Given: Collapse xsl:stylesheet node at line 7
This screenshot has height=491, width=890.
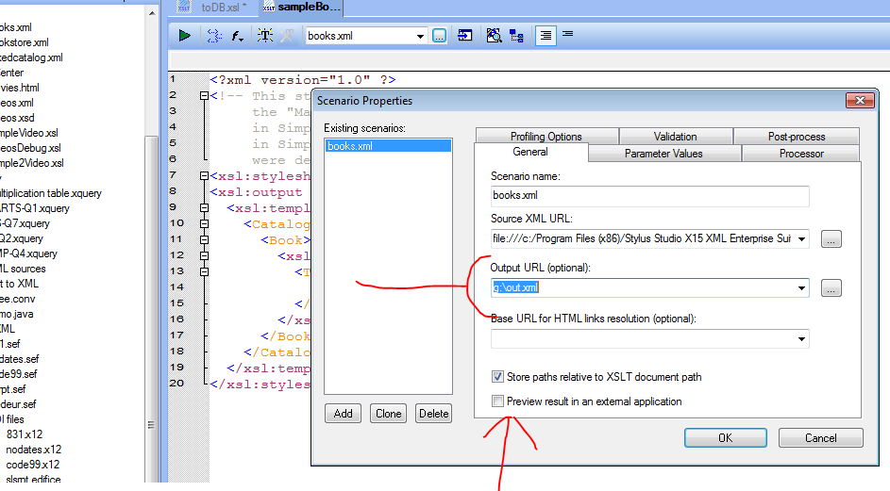Looking at the screenshot, I should pyautogui.click(x=205, y=176).
